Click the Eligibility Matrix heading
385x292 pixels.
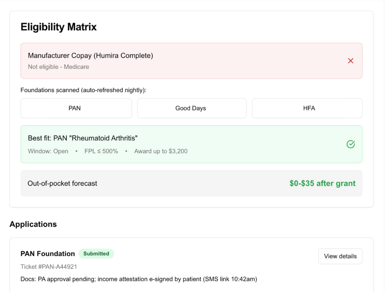pyautogui.click(x=59, y=27)
